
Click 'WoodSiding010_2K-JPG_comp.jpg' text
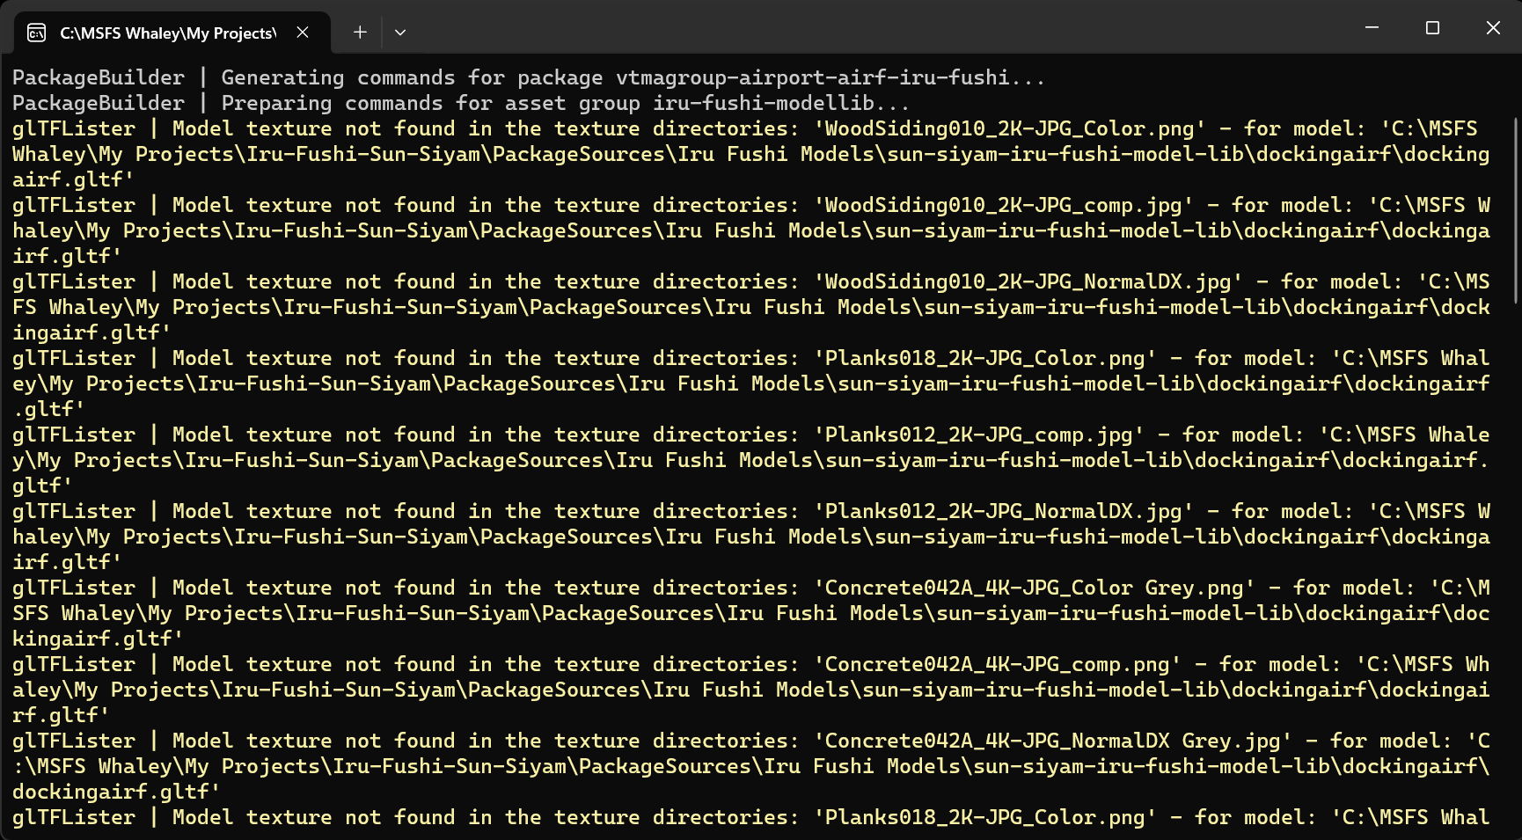click(1004, 205)
